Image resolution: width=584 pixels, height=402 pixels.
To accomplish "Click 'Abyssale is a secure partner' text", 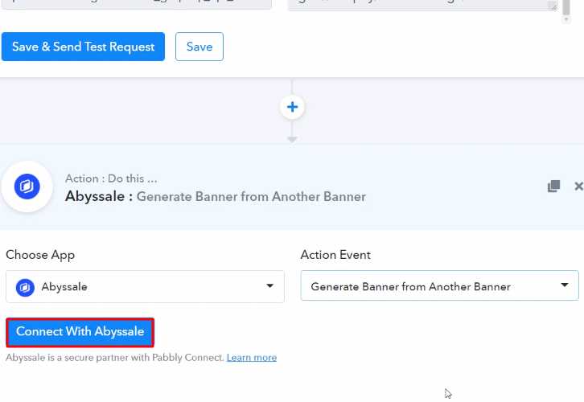I will pyautogui.click(x=115, y=358).
